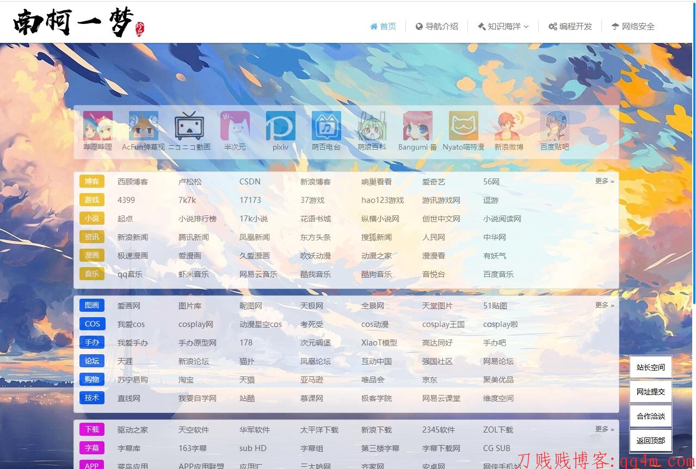
Task: Open the 起点 novel link
Action: point(125,219)
